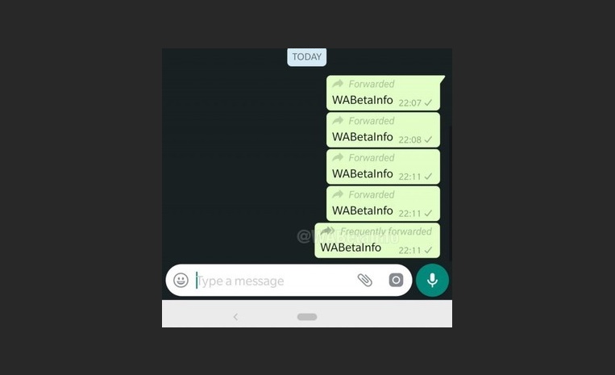
Task: Select the WABetaInfo message sent at 22:08
Action: 363,137
